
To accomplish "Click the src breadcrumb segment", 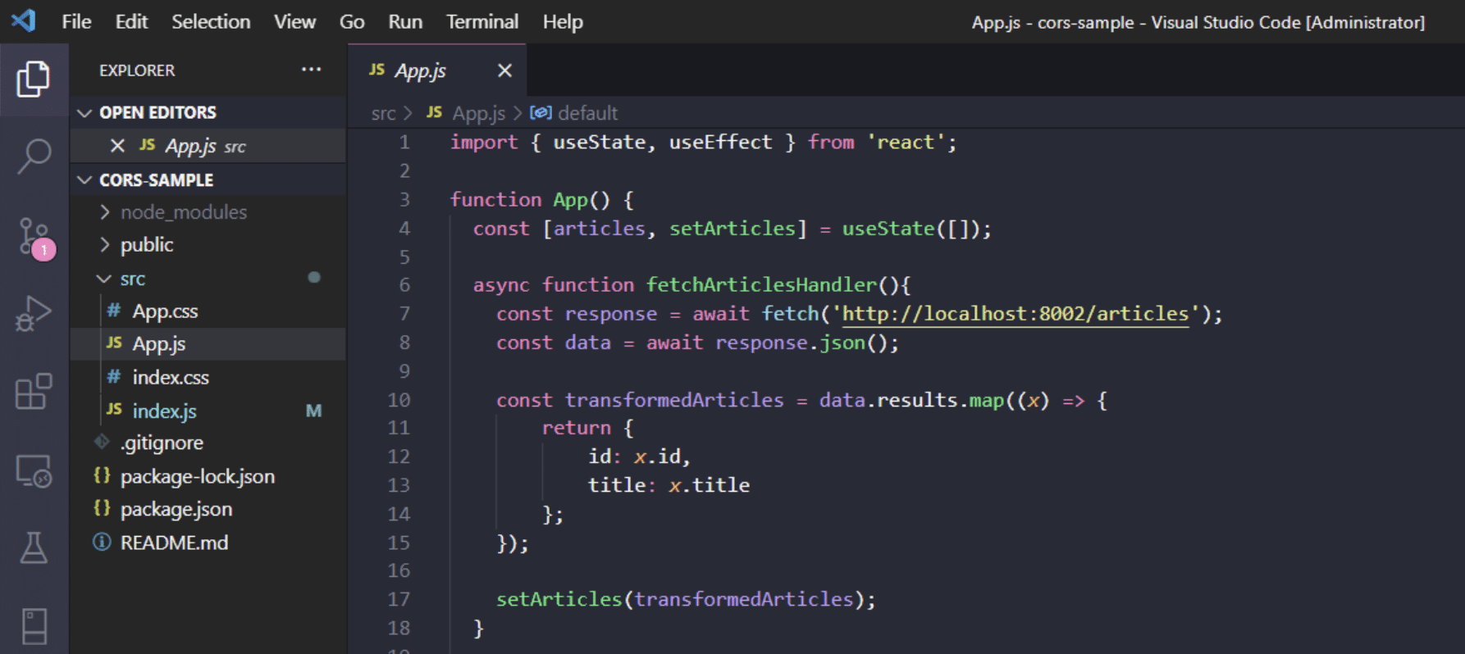I will tap(383, 113).
